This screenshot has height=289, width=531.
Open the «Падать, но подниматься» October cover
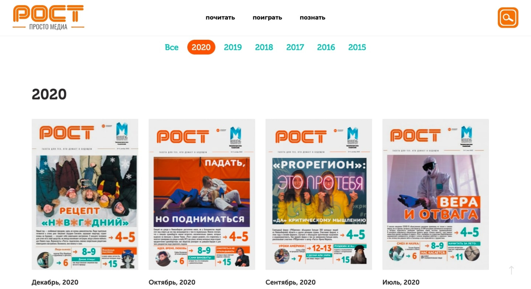click(x=202, y=194)
